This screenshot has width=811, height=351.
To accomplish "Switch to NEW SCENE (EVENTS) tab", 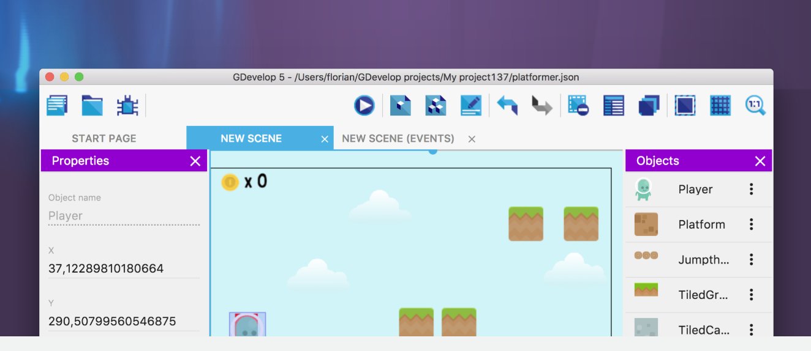I will [398, 139].
